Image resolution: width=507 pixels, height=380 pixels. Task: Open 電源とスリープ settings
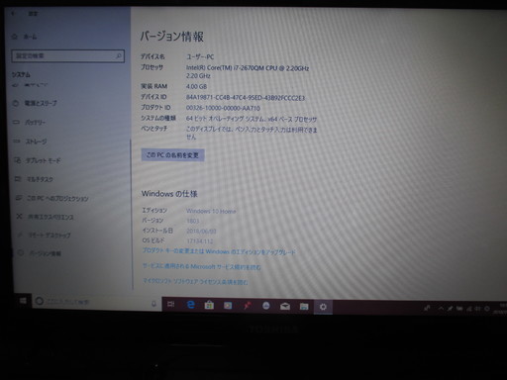(41, 103)
